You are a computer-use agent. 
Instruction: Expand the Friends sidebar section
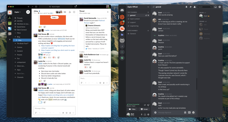click(x=15, y=55)
